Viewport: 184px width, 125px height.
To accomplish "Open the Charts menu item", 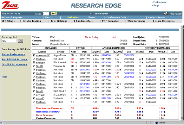I will (92, 17).
